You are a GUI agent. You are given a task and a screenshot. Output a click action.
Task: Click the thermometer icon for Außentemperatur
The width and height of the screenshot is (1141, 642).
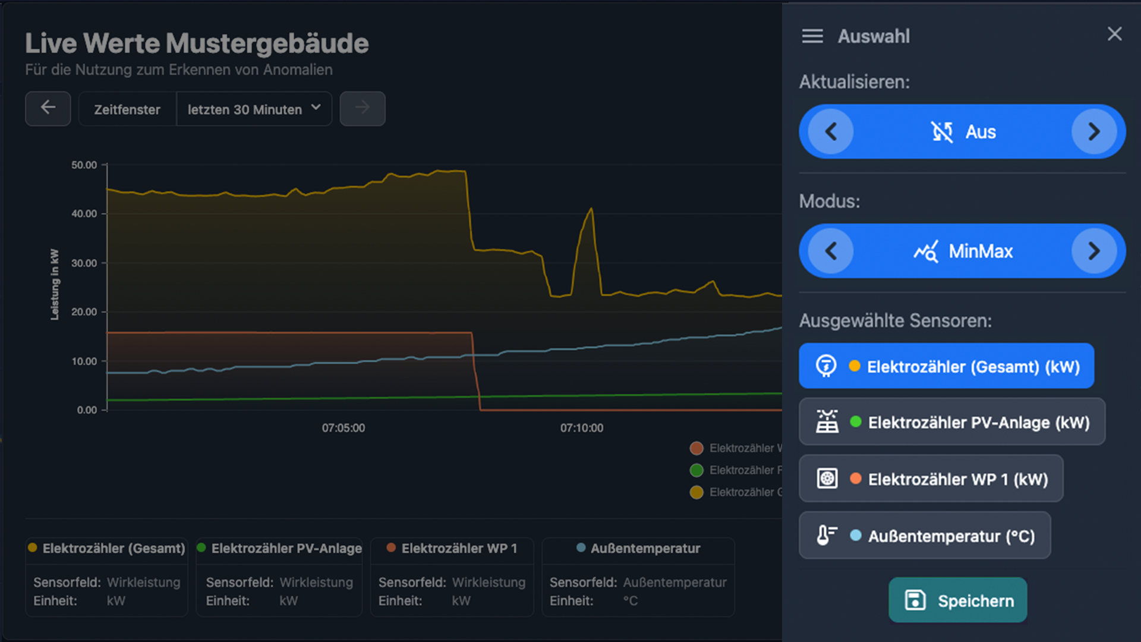pos(827,536)
